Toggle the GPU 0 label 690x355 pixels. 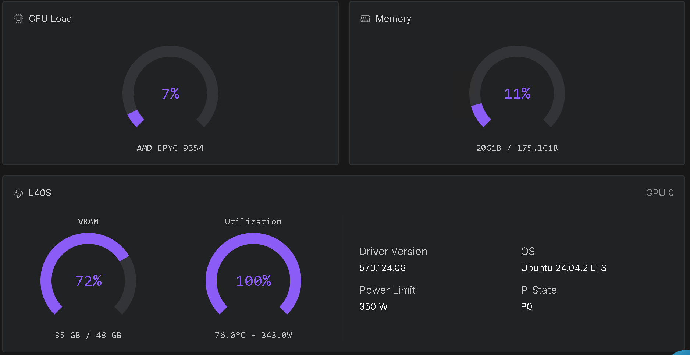point(660,192)
